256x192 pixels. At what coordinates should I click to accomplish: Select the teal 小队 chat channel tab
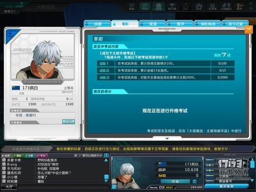[x=30, y=156]
